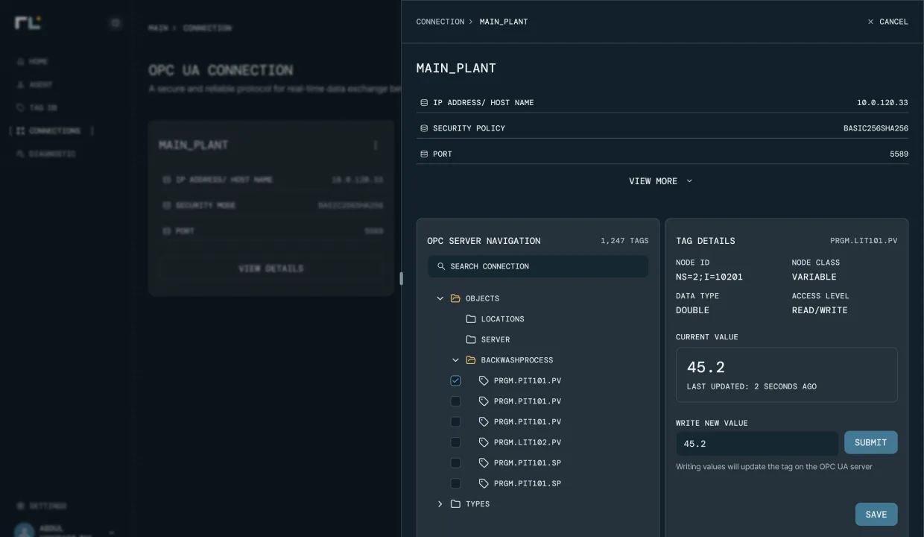
Task: Expand the TYPES tree node chevron
Action: (x=440, y=504)
